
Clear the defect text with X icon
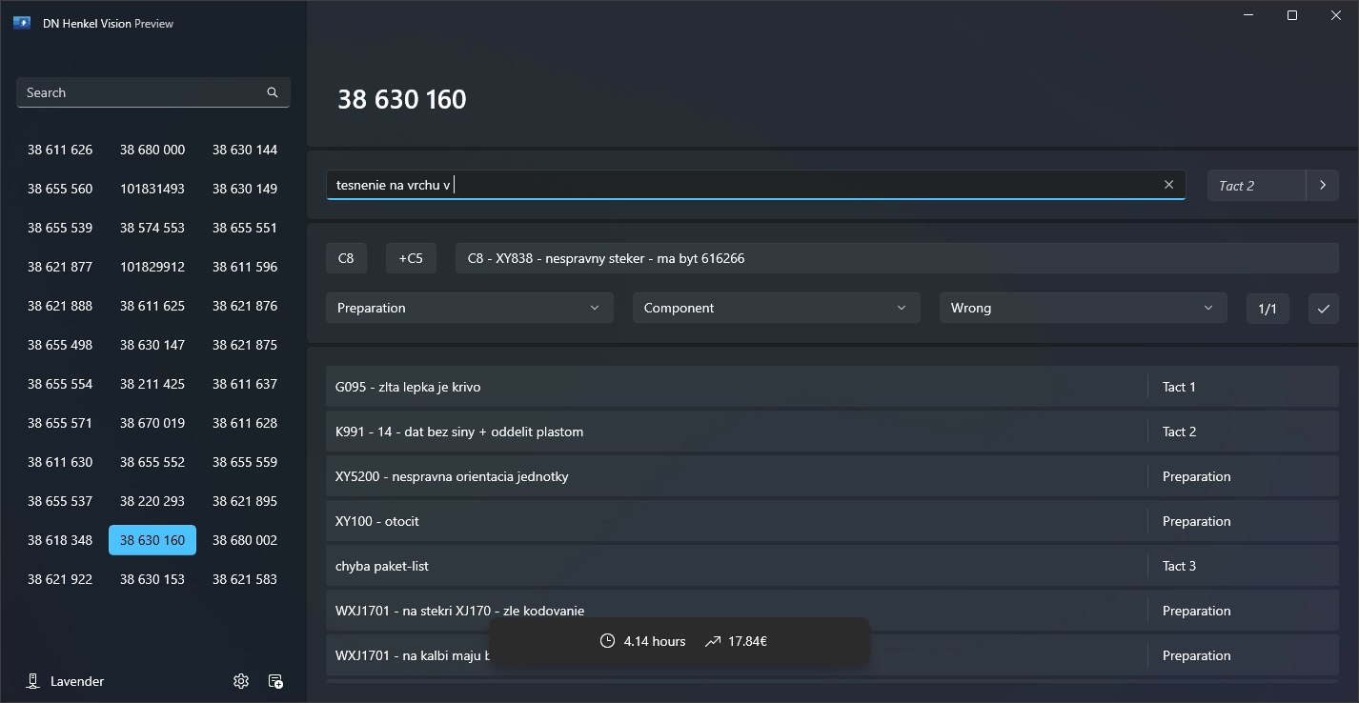point(1168,185)
